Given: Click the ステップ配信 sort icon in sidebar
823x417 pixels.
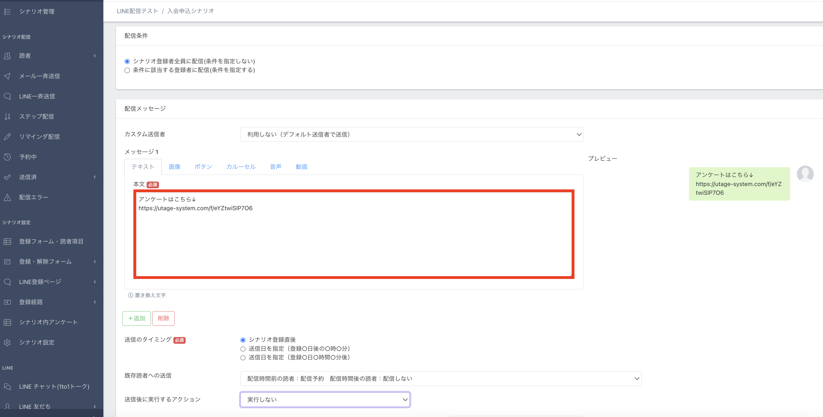Looking at the screenshot, I should (x=7, y=116).
